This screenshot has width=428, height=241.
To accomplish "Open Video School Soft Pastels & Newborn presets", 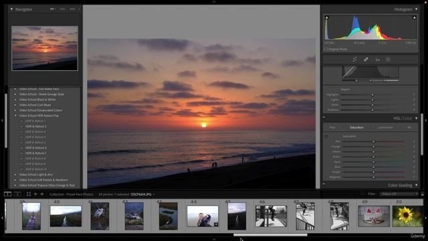I will pos(43,180).
